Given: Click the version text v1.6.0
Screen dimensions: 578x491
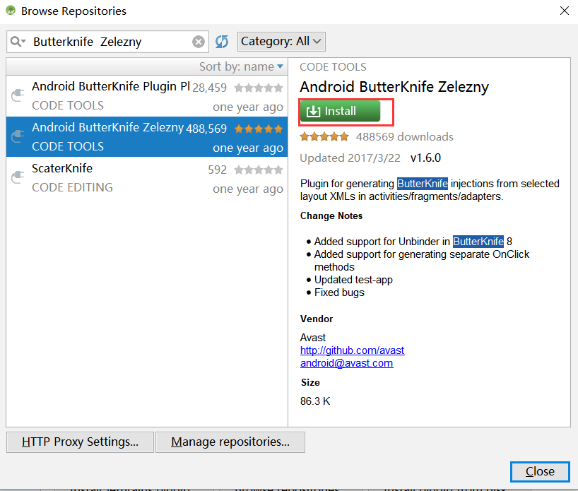Looking at the screenshot, I should (425, 158).
